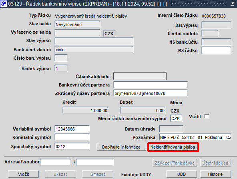Focus the NS bank.účtu field

point(216,42)
